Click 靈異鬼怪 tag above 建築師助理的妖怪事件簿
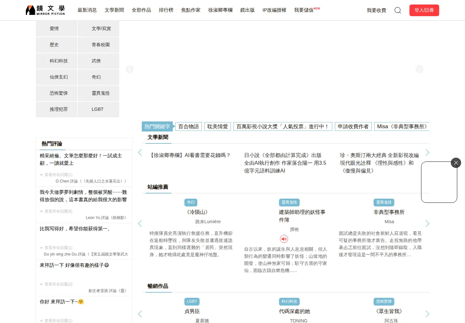 click(289, 202)
